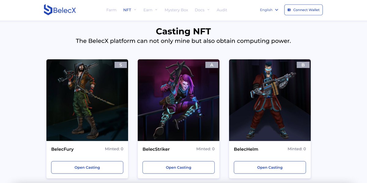Select the BelecStriker character artwork
The height and width of the screenshot is (183, 367).
179,100
